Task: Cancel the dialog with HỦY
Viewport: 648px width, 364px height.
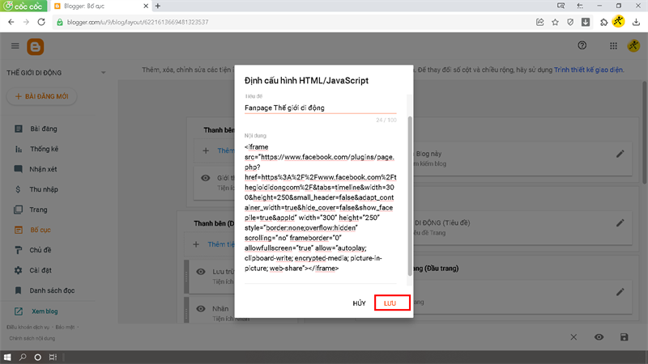Action: 359,303
